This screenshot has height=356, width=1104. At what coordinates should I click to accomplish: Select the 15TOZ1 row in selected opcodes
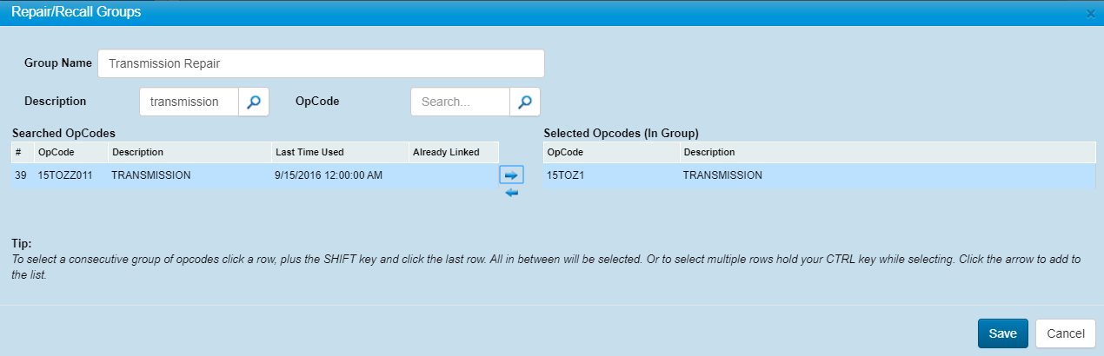(609, 175)
